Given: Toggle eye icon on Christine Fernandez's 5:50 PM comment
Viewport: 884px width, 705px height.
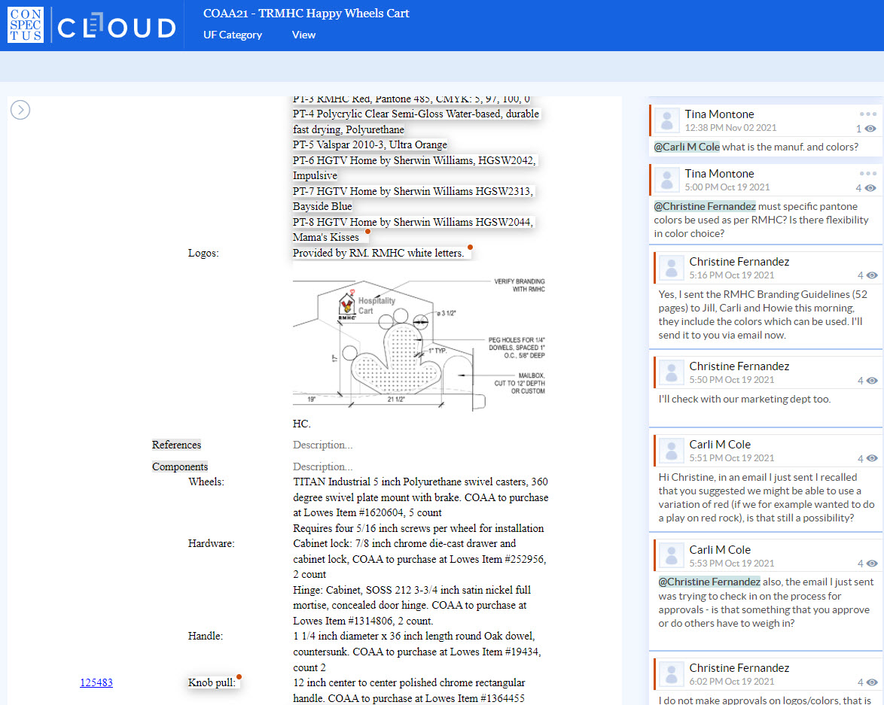Looking at the screenshot, I should tap(872, 381).
